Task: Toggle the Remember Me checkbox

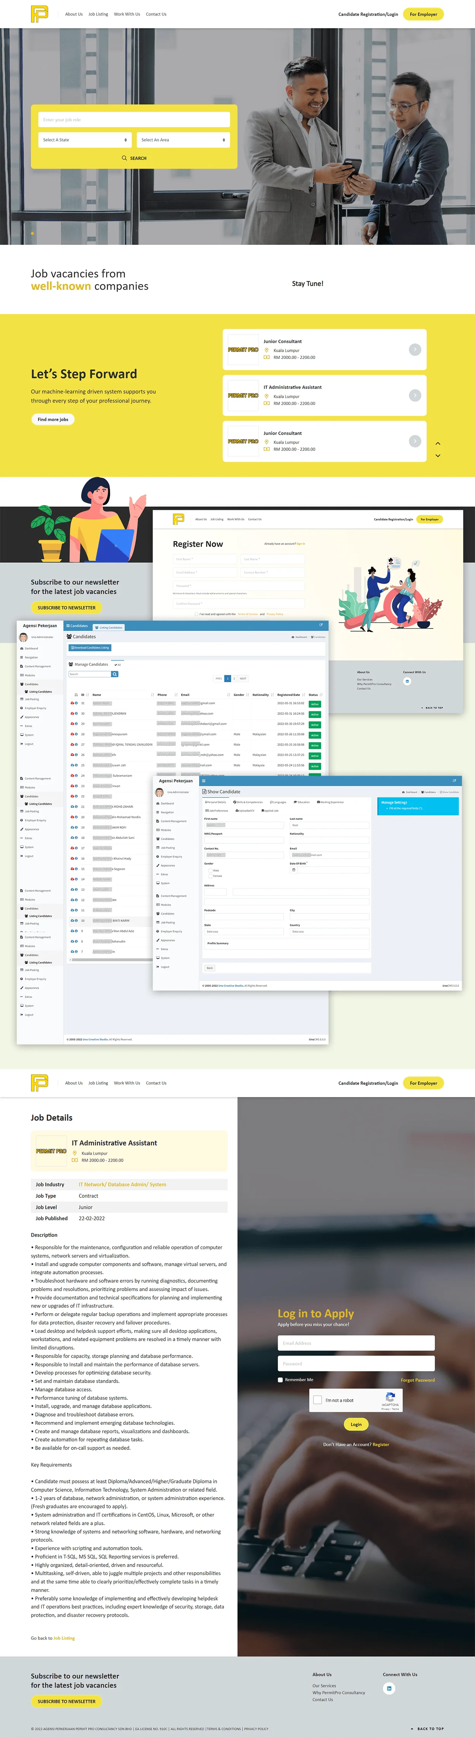Action: [x=280, y=1380]
